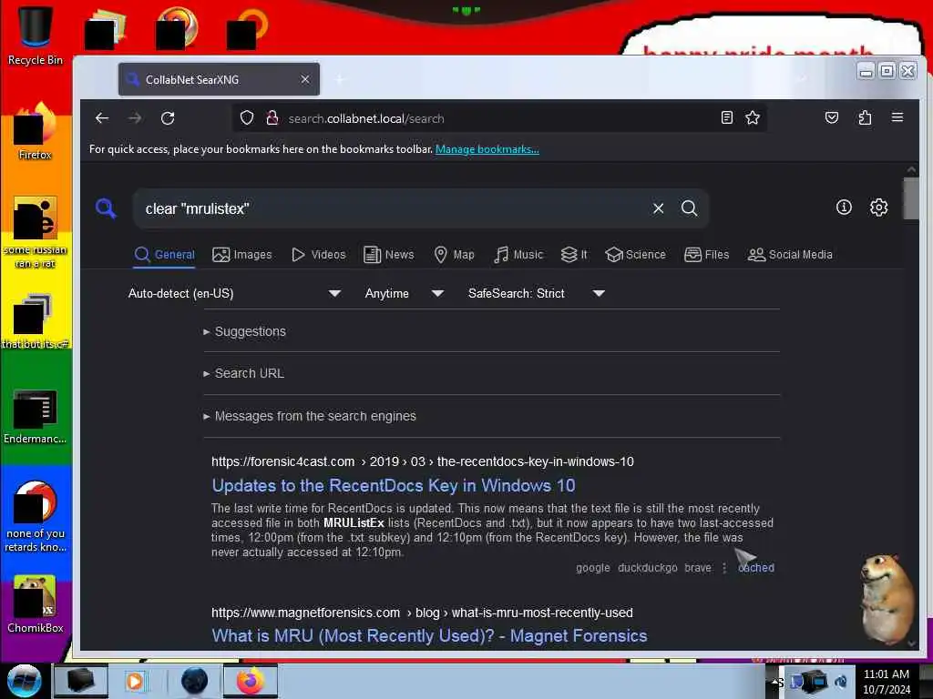933x699 pixels.
Task: Open the tracking protection shield icon
Action: [247, 118]
